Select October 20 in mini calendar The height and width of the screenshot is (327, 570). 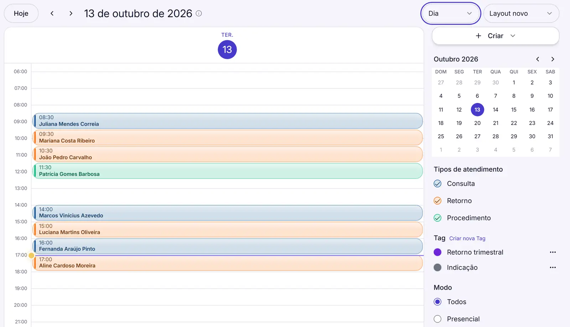477,123
